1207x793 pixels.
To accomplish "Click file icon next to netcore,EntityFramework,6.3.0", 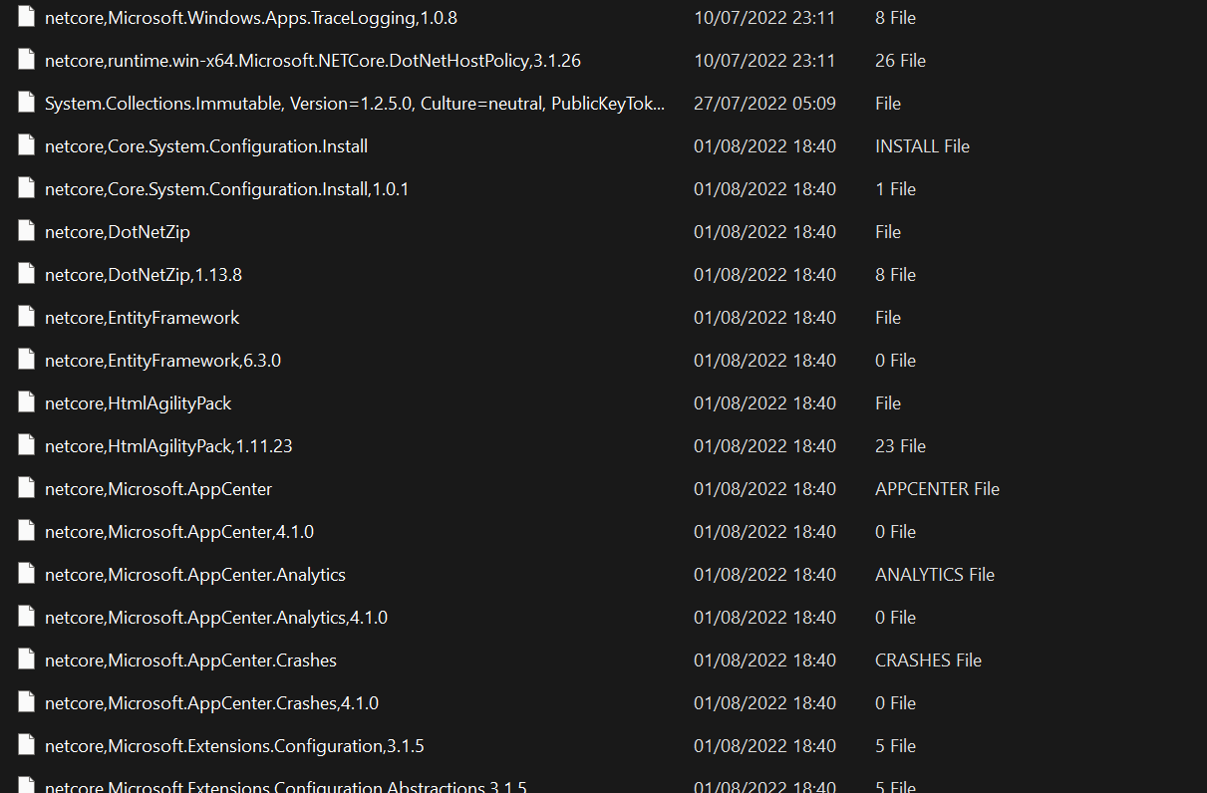I will tap(27, 361).
